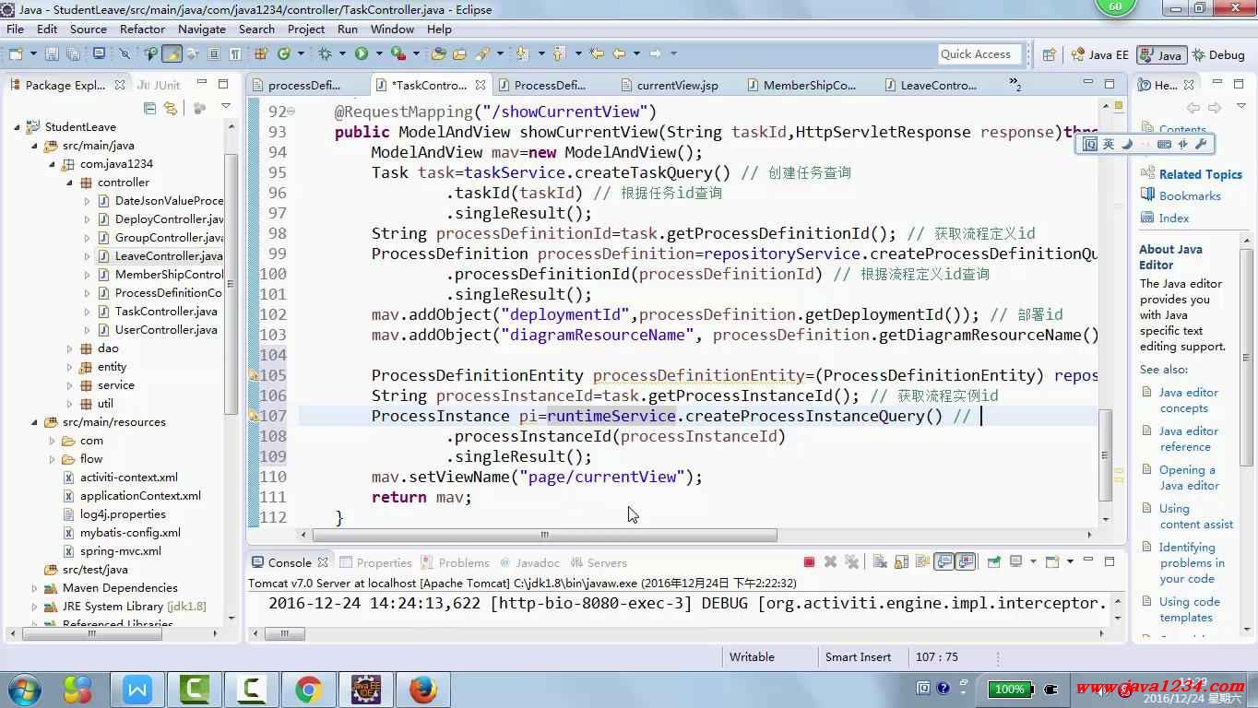Image resolution: width=1258 pixels, height=708 pixels.
Task: Select TaskController.java in Package Explorer
Action: click(x=166, y=312)
